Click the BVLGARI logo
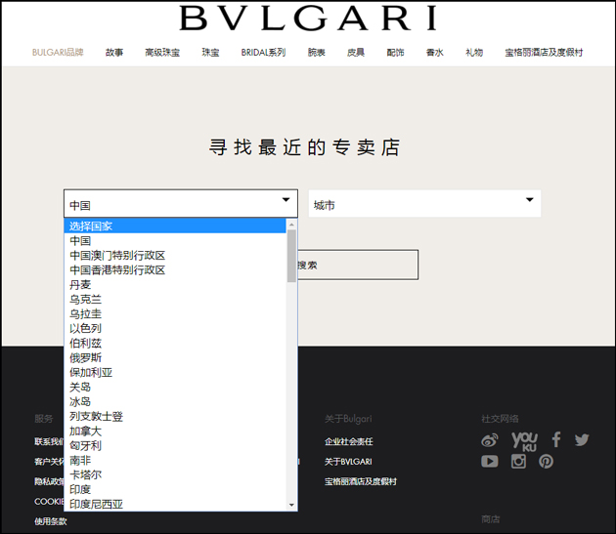 coord(308,18)
